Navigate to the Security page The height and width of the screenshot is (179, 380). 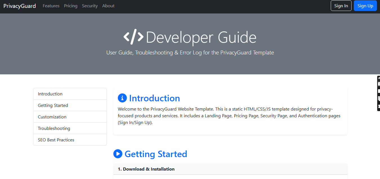[90, 6]
